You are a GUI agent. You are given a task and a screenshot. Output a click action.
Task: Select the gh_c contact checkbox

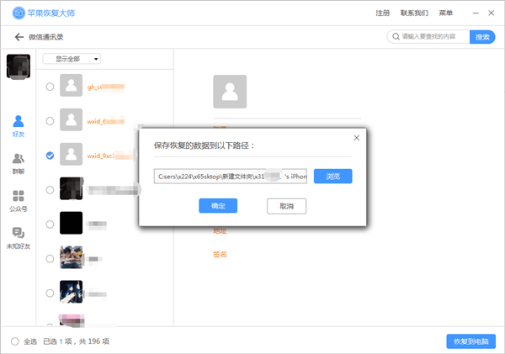tap(50, 87)
